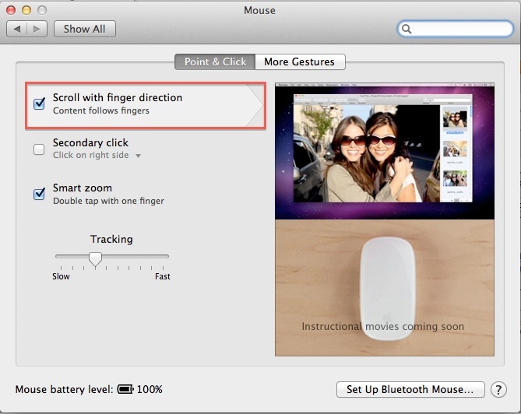Screen dimensions: 521x414
Task: Click the mouse battery level icon
Action: (125, 389)
